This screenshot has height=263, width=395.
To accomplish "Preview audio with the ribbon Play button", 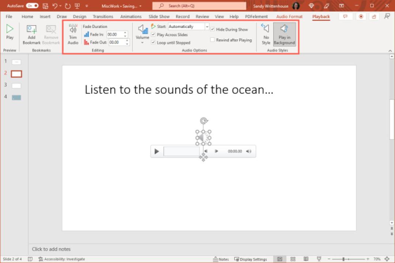I will tap(10, 32).
